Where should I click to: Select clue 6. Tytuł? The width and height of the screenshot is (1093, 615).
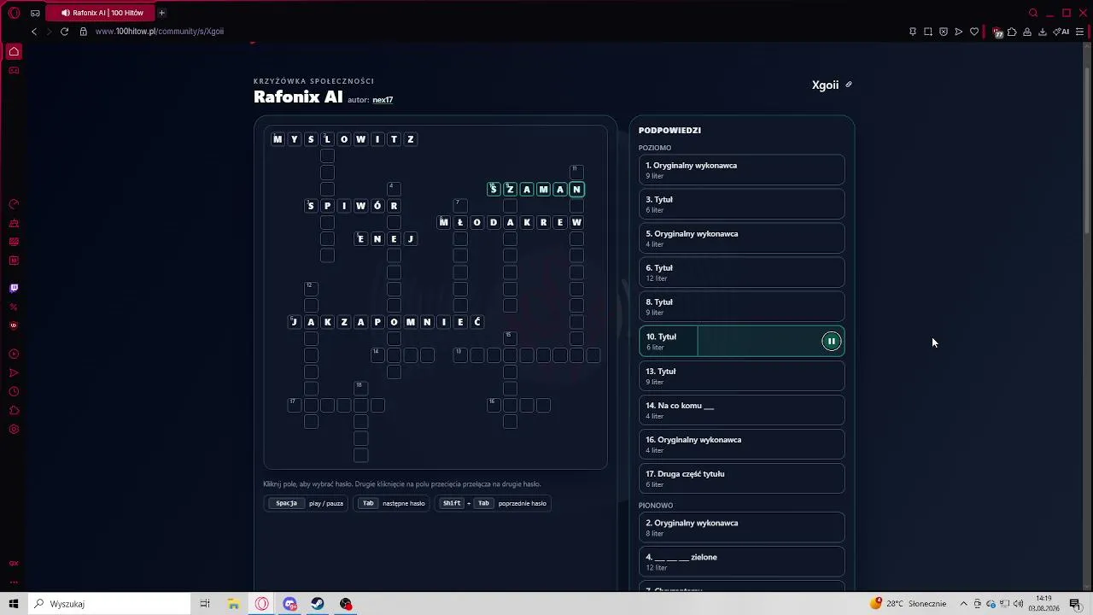tap(741, 272)
